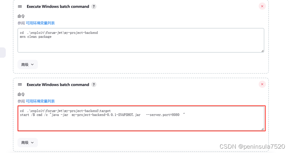Grab the drag handle of second batch command
The height and width of the screenshot is (153, 290).
(x=20, y=85)
